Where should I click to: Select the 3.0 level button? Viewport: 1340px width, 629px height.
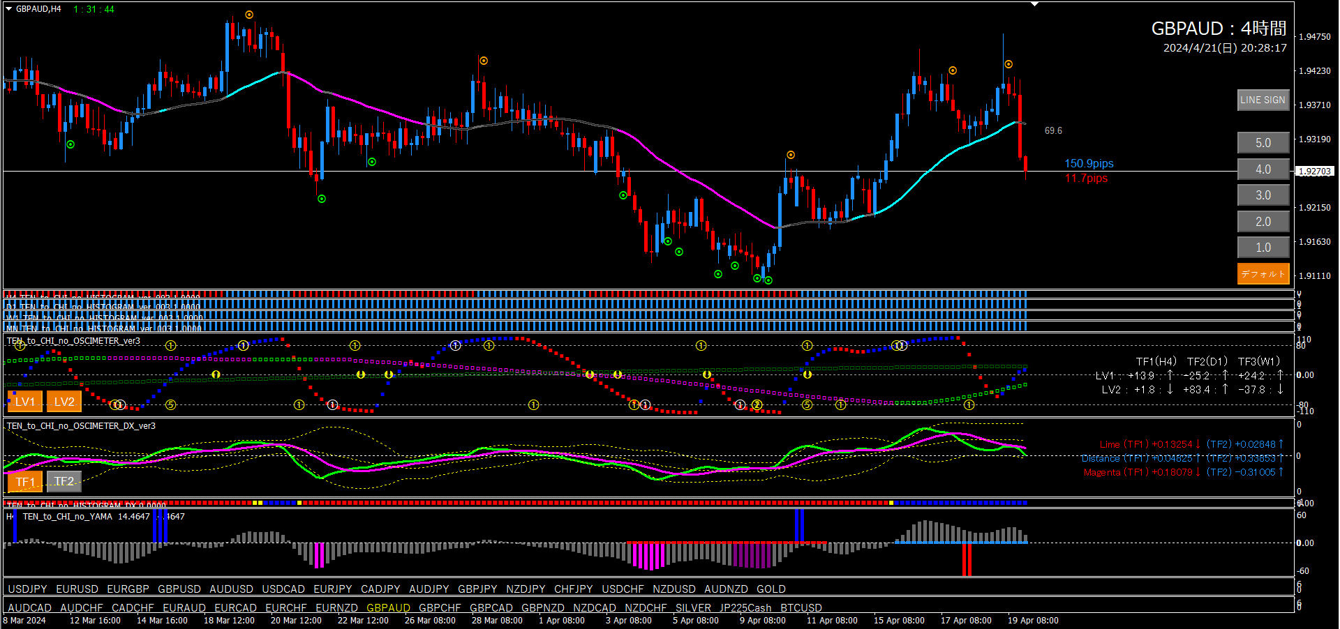[x=1263, y=195]
